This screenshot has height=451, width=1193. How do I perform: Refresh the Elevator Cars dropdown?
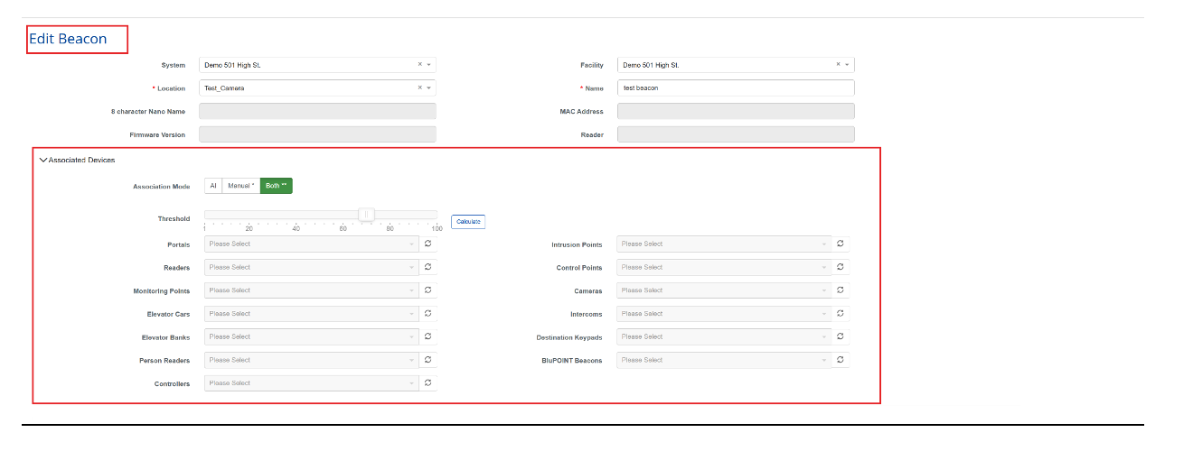[428, 314]
